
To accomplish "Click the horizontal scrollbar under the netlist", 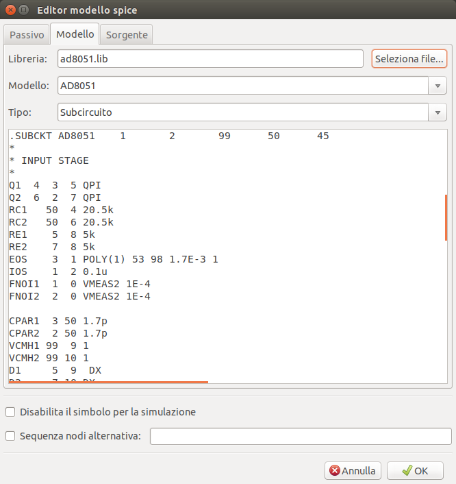I will pos(108,382).
